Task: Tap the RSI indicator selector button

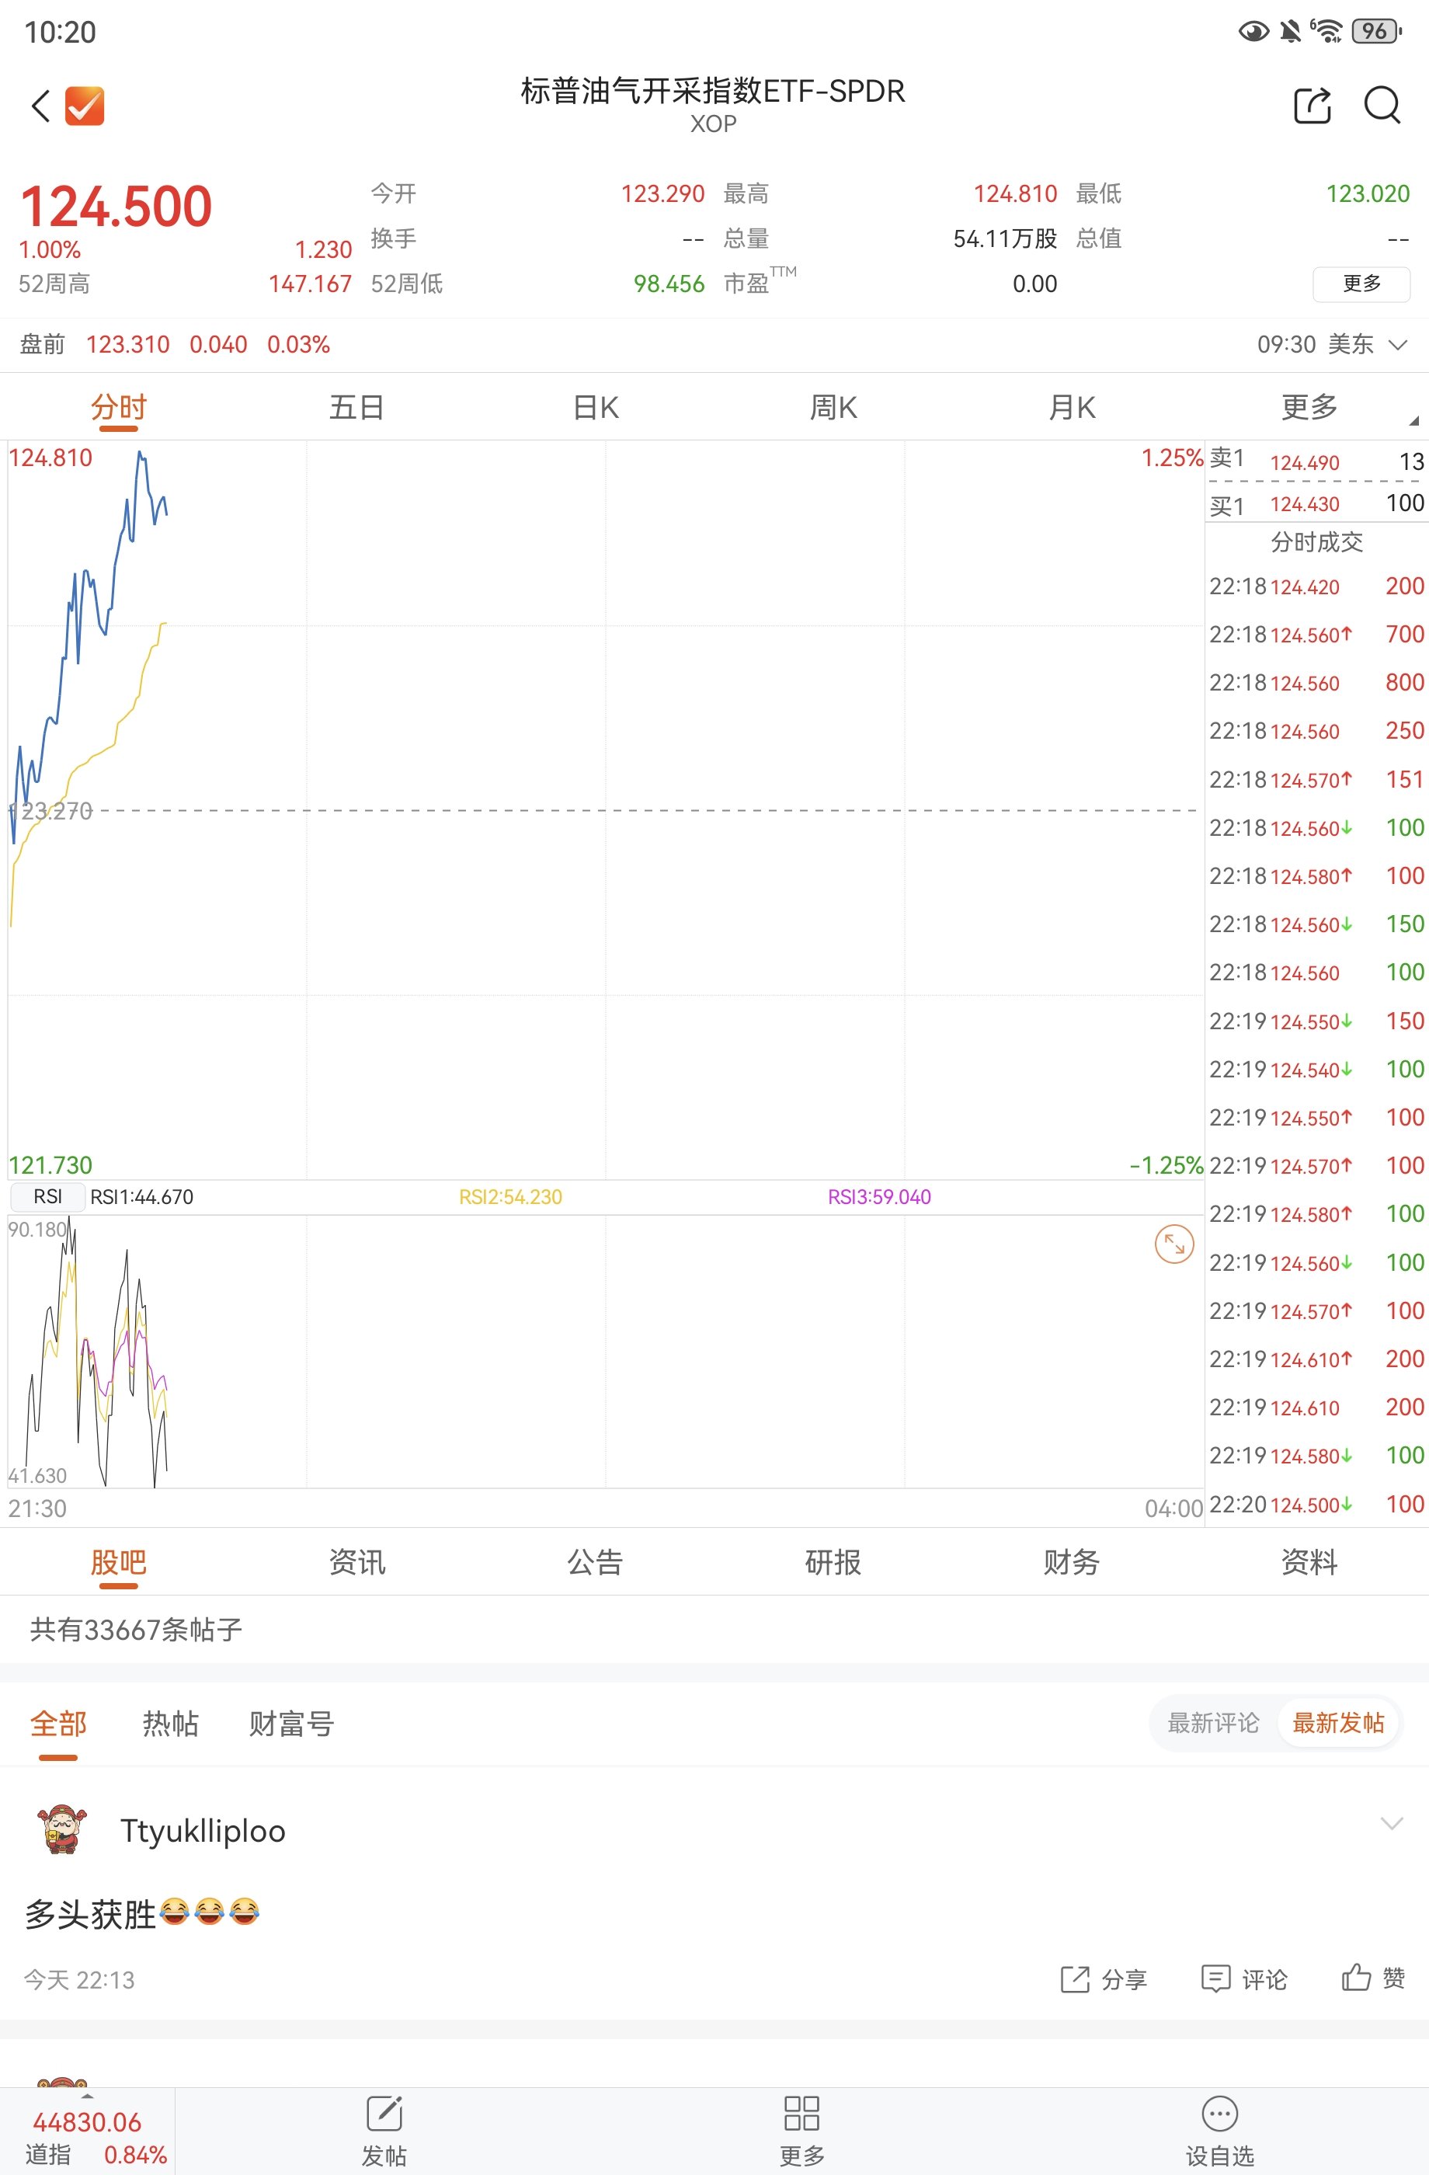Action: [x=47, y=1196]
